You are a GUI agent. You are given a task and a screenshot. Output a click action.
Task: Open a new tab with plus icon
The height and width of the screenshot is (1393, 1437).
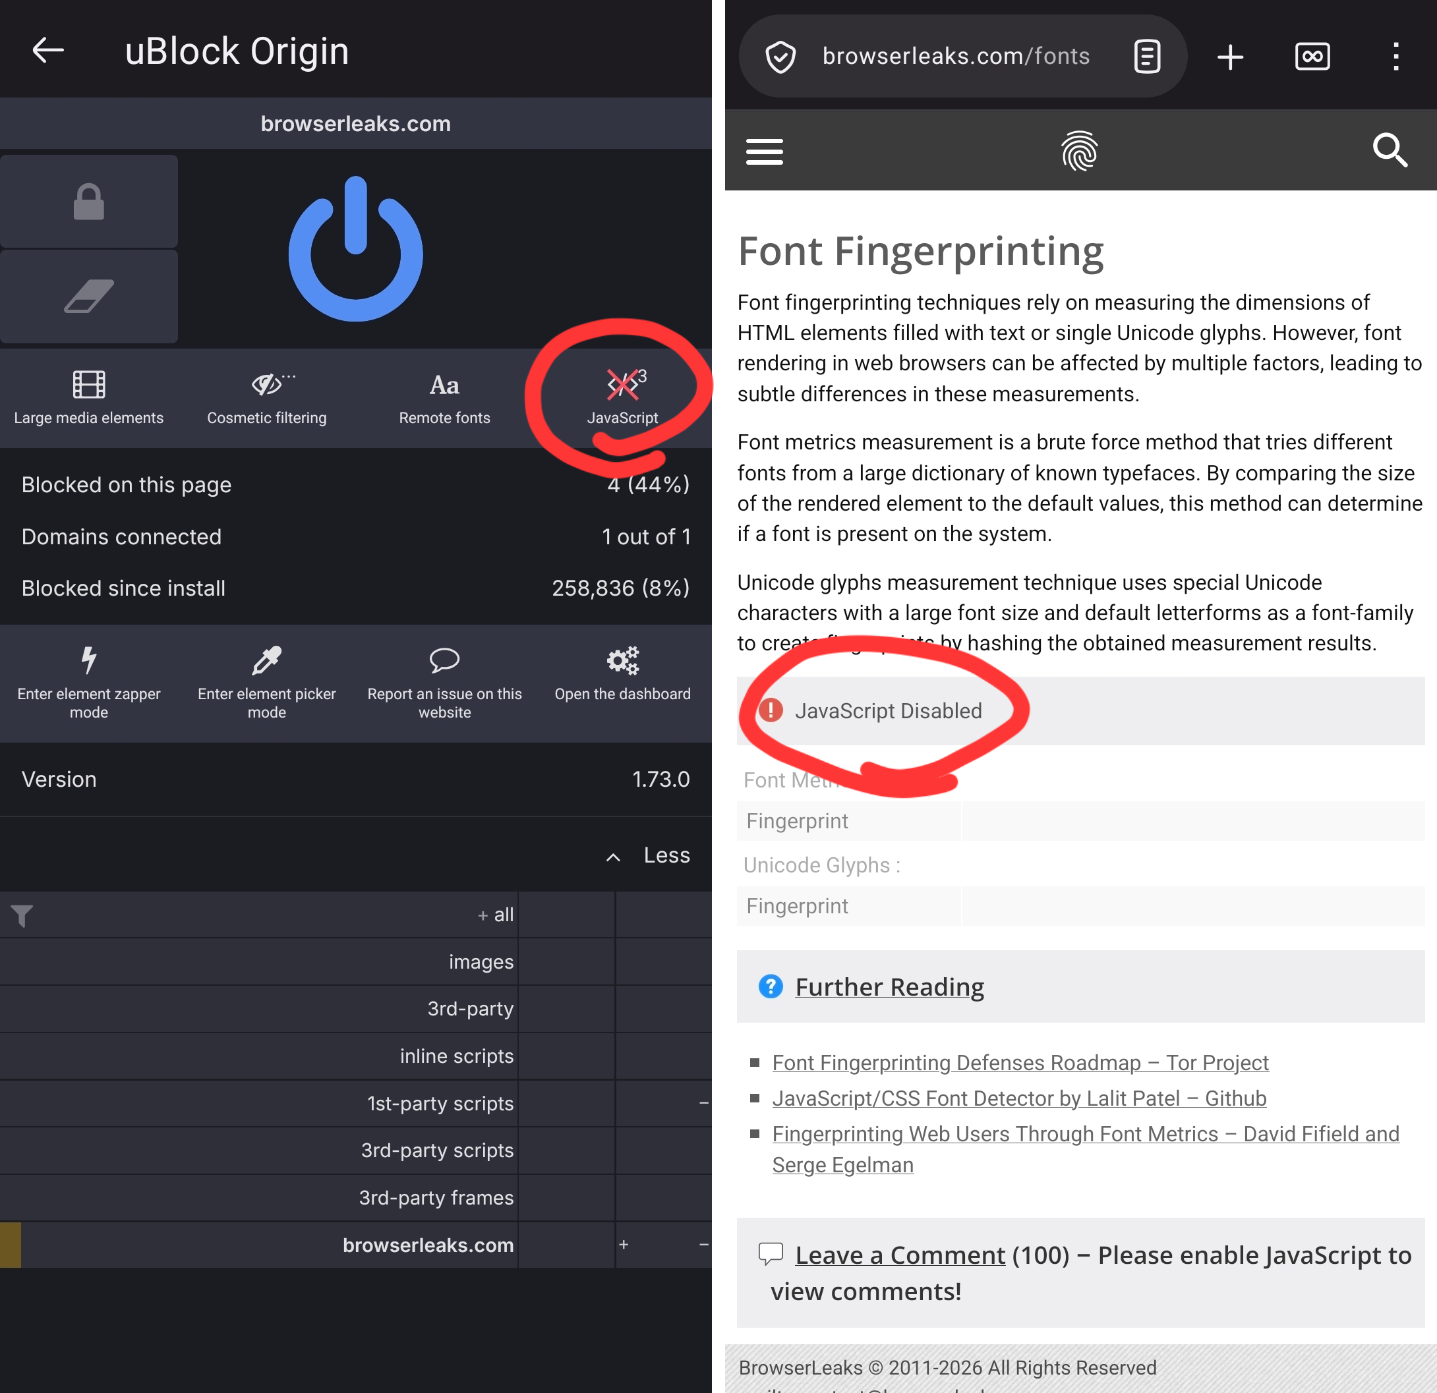(x=1230, y=57)
